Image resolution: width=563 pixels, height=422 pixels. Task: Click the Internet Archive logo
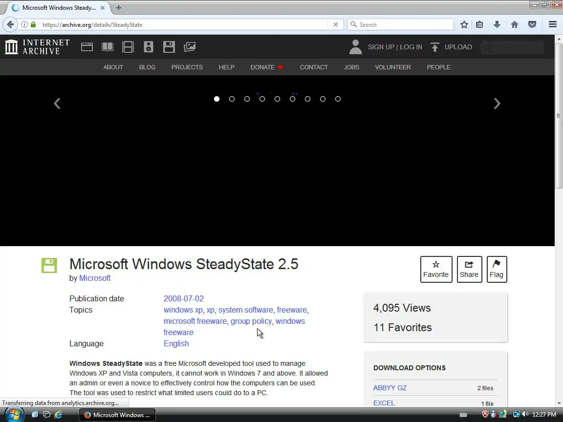coord(37,47)
